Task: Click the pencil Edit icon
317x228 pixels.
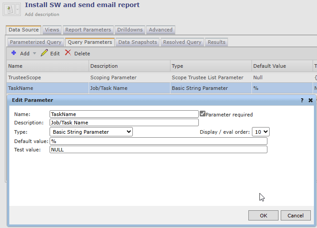Action: [44, 53]
